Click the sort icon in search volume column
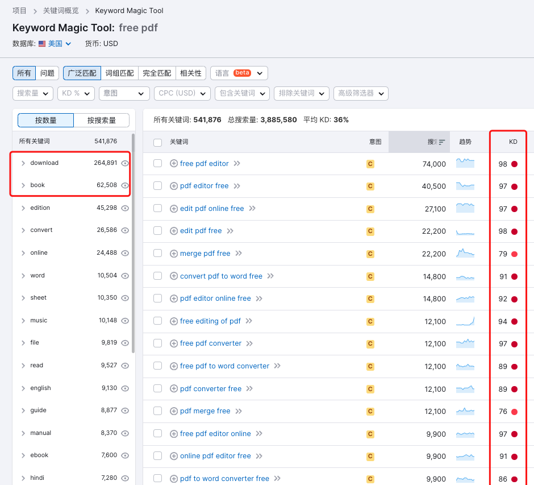 tap(441, 142)
